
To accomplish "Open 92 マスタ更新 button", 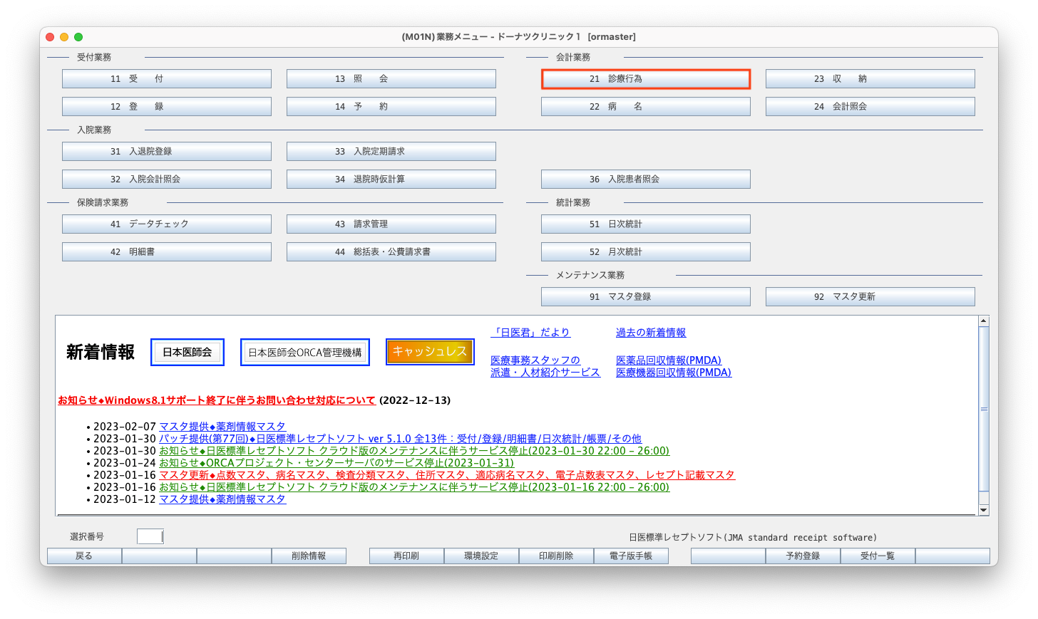I will coord(870,297).
